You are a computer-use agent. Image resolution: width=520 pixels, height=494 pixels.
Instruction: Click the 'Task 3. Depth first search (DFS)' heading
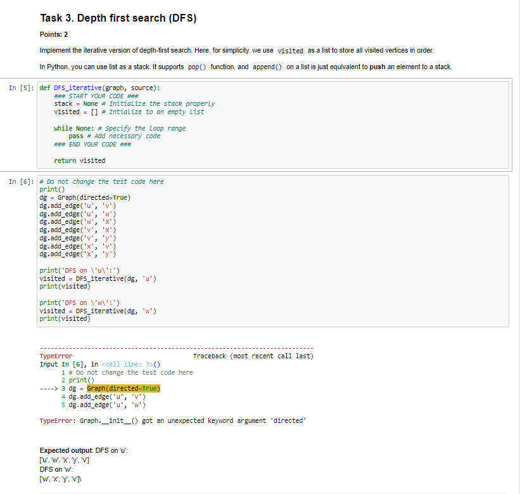pyautogui.click(x=118, y=18)
